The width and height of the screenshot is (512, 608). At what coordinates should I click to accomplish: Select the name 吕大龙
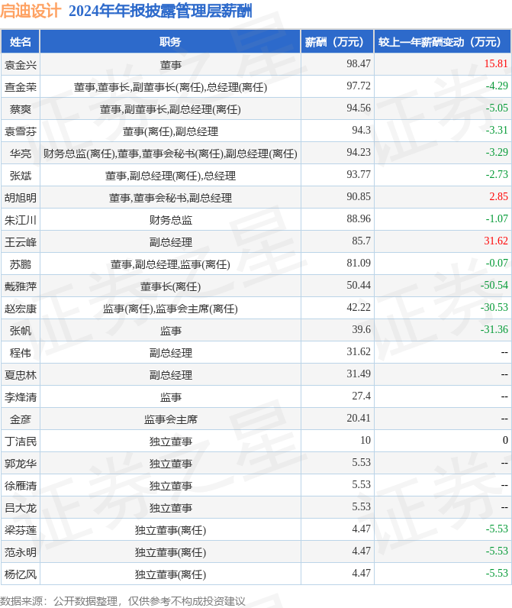[x=20, y=507]
